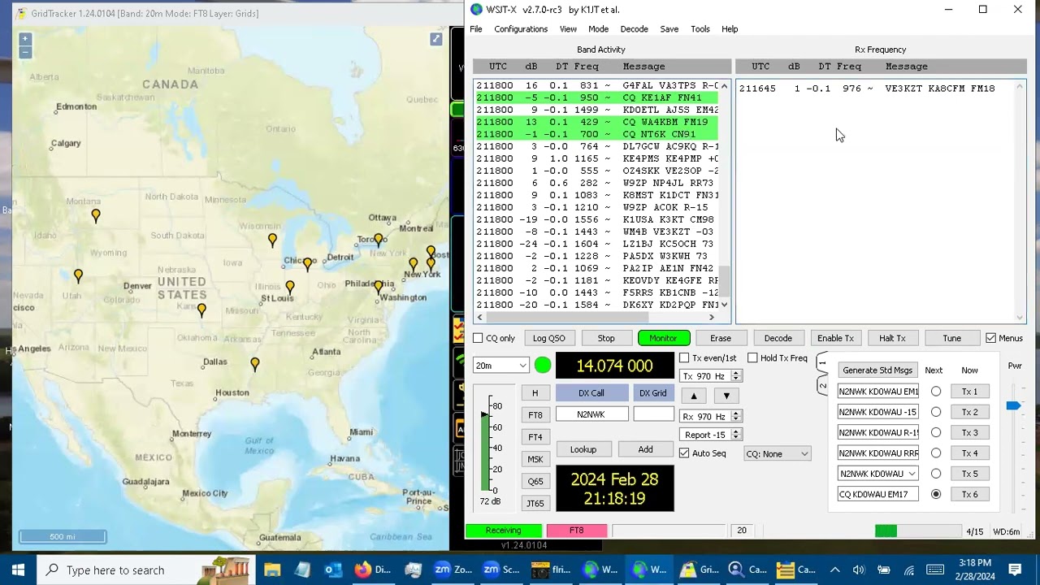This screenshot has width=1040, height=585.
Task: Toggle the green Monitor button
Action: 663,338
